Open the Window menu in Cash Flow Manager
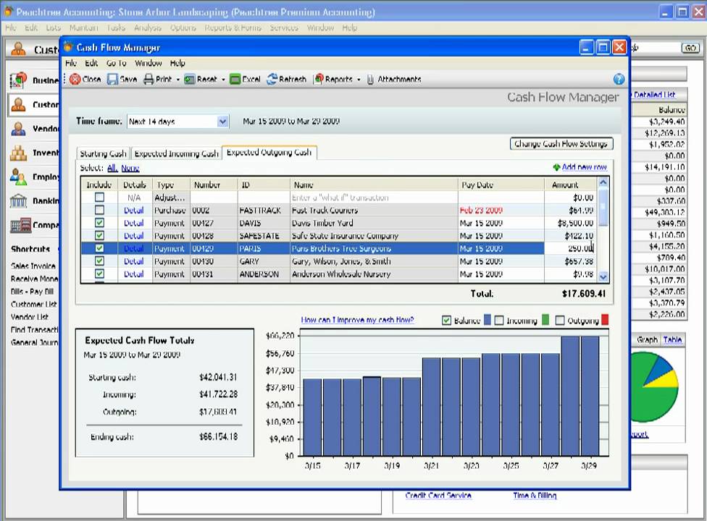 coord(148,63)
